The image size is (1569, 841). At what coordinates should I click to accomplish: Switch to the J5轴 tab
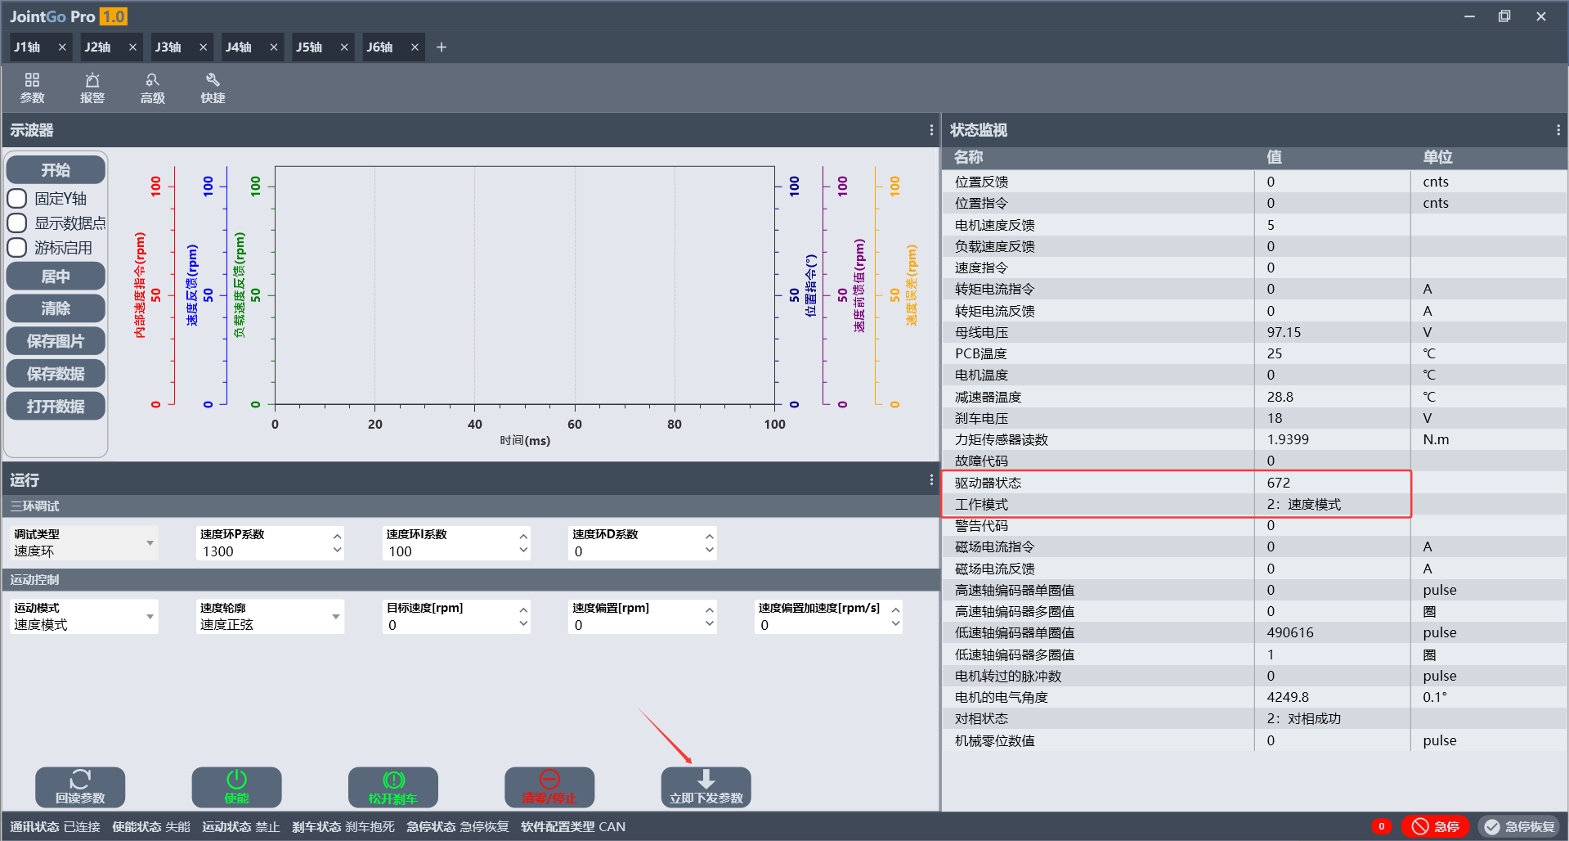click(309, 47)
